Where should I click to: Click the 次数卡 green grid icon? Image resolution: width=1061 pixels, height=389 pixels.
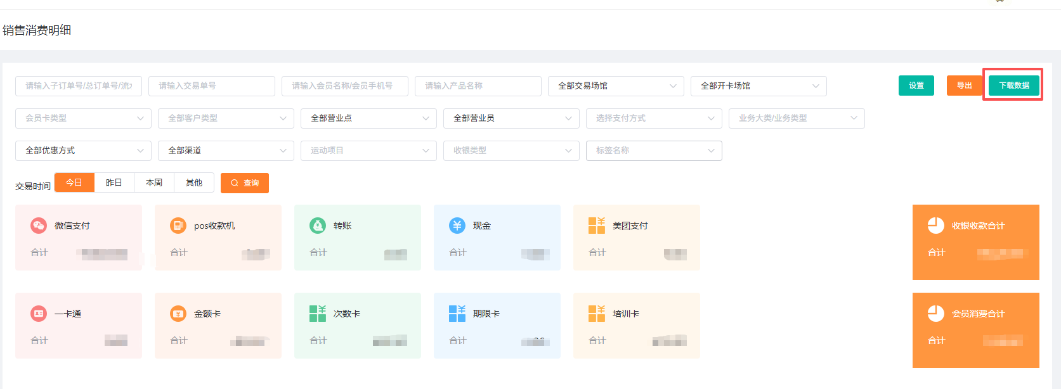[x=318, y=314]
